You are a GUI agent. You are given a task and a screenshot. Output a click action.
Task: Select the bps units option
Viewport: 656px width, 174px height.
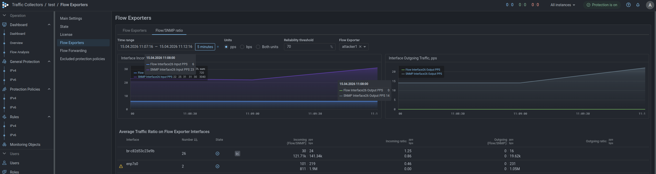coord(242,47)
